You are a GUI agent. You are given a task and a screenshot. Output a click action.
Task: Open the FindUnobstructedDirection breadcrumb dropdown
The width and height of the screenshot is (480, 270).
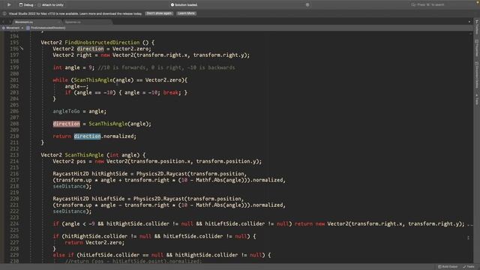pos(46,28)
